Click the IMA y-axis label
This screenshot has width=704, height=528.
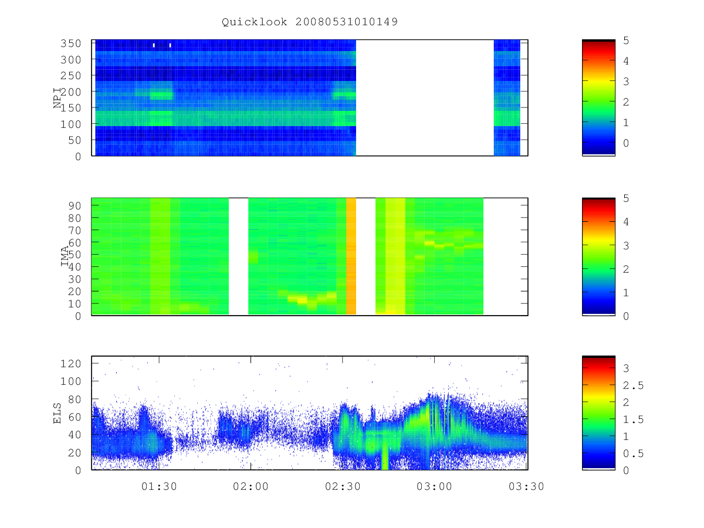65,256
